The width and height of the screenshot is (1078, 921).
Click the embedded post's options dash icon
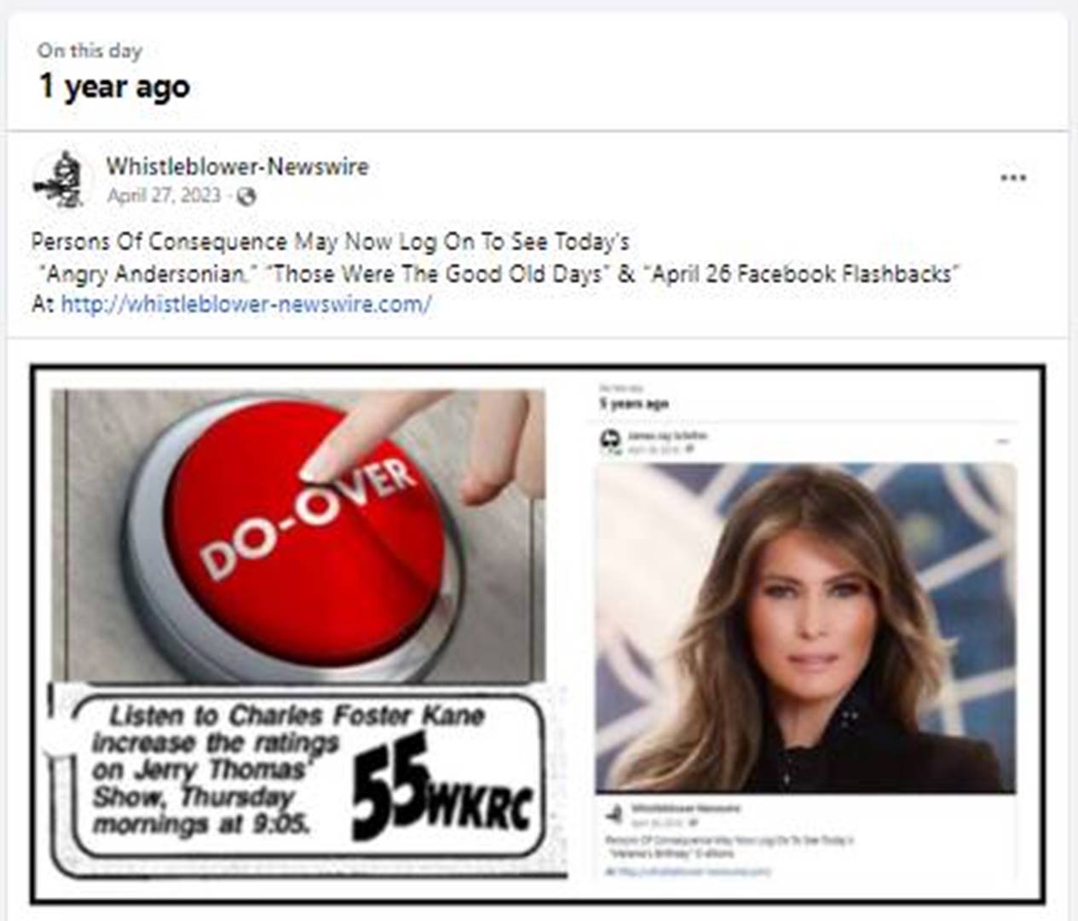click(x=1002, y=442)
